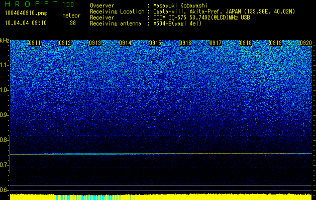
Task: Click the small green meteor echo dot
Action: 50,158
